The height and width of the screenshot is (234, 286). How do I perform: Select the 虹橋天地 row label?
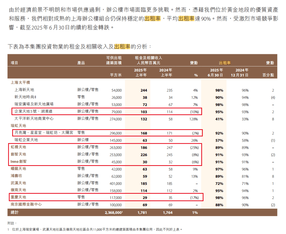click(x=19, y=147)
